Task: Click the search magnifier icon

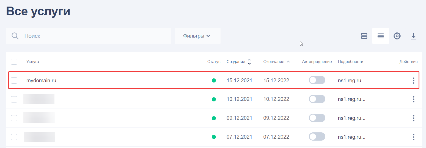Action: (15, 36)
